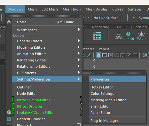Image resolution: width=149 pixels, height=126 pixels.
Task: Click the teal grid layout shelf icon
Action: coord(97,36)
